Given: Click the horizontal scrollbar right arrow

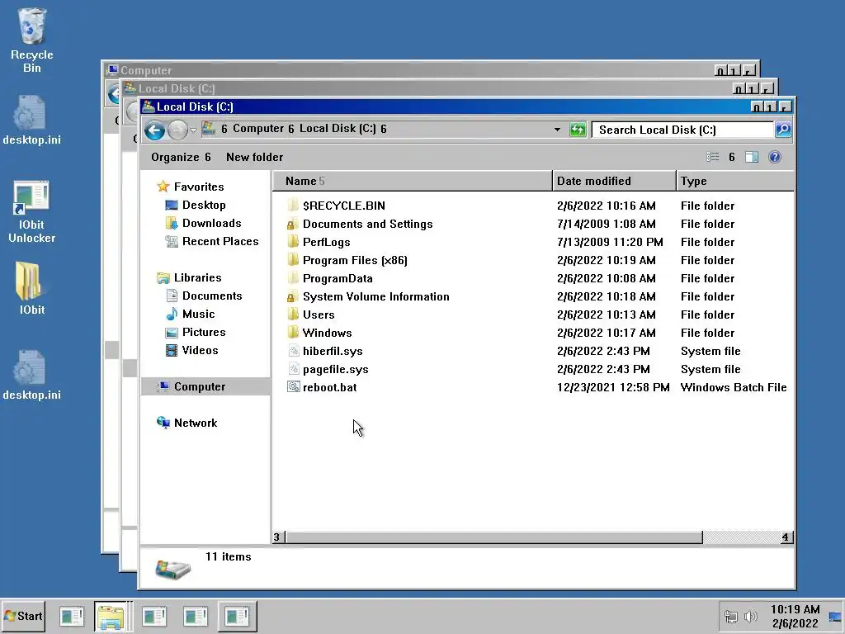Looking at the screenshot, I should [786, 537].
